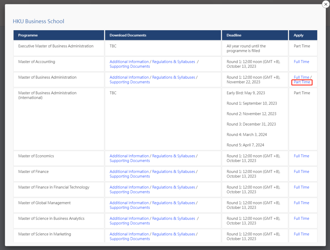Screen dimensions: 330x250
Task: Click TBC in Executive MBA row
Action: (x=113, y=46)
